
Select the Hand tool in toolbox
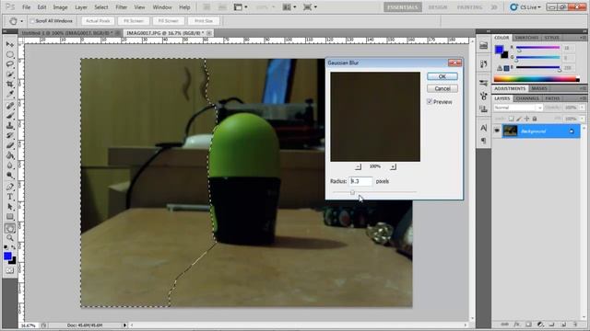click(x=10, y=228)
